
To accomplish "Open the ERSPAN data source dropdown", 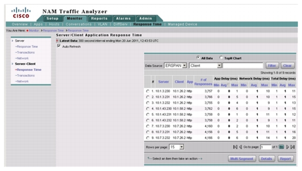I will click(175, 65).
